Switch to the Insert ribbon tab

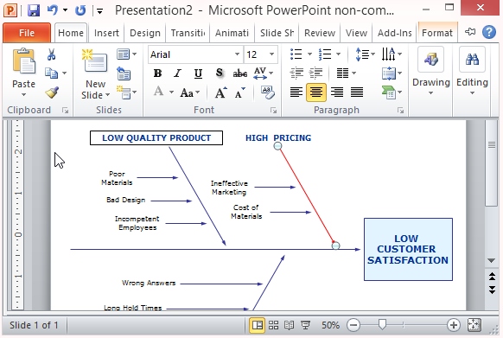(x=106, y=33)
